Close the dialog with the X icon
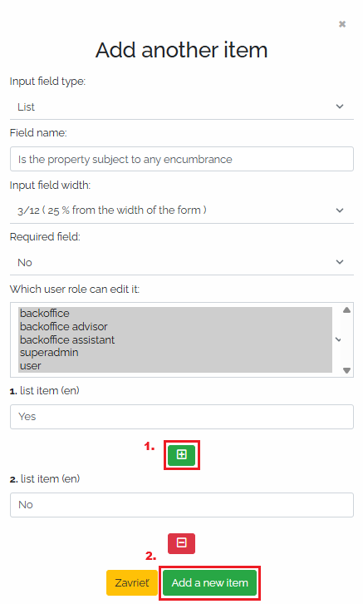This screenshot has height=604, width=363. coord(342,24)
